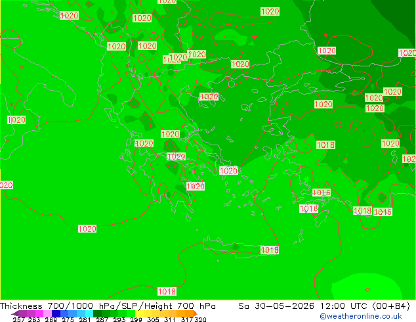416x322 pixels.
Task: Open the weatheronline.co.uk copyright link
Action: tap(360, 316)
